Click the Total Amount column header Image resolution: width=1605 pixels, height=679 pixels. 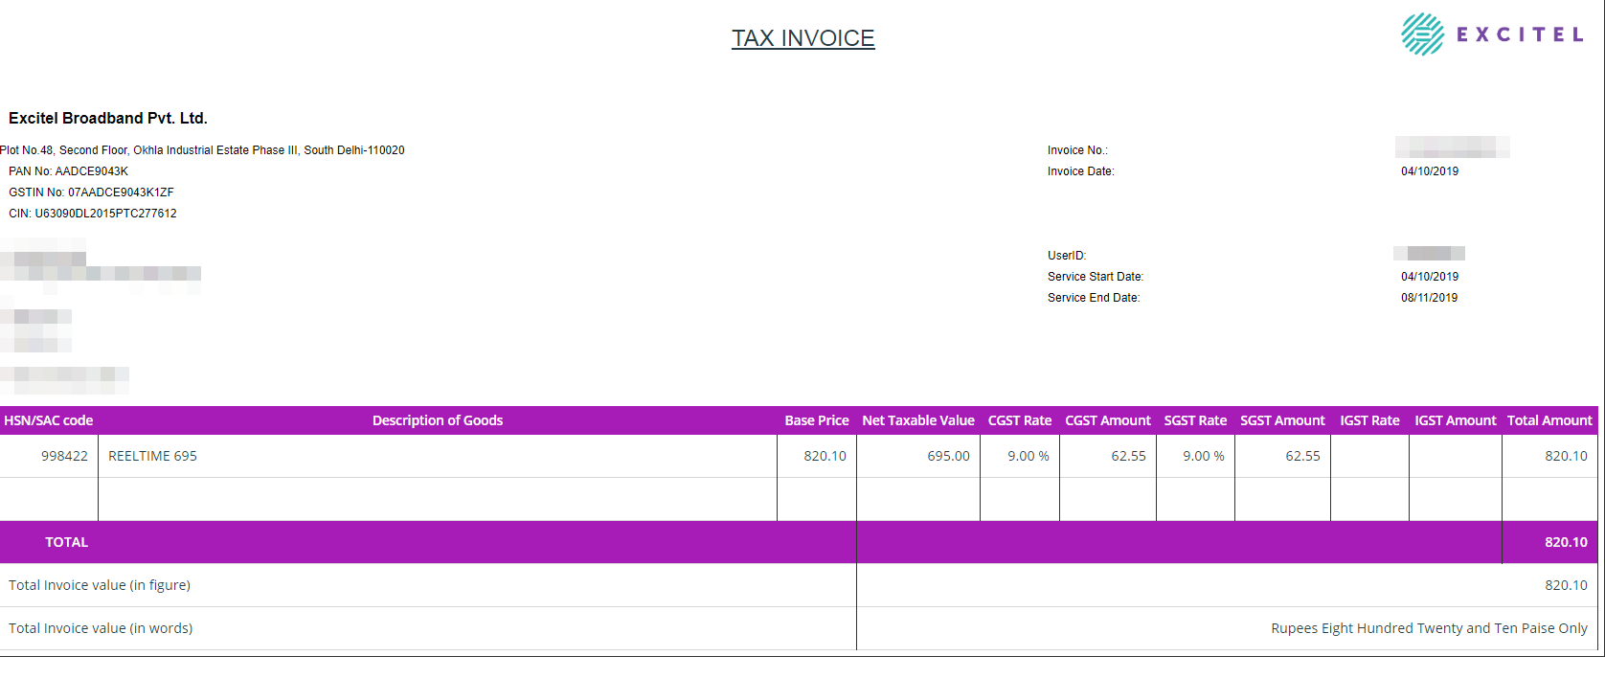pos(1549,420)
